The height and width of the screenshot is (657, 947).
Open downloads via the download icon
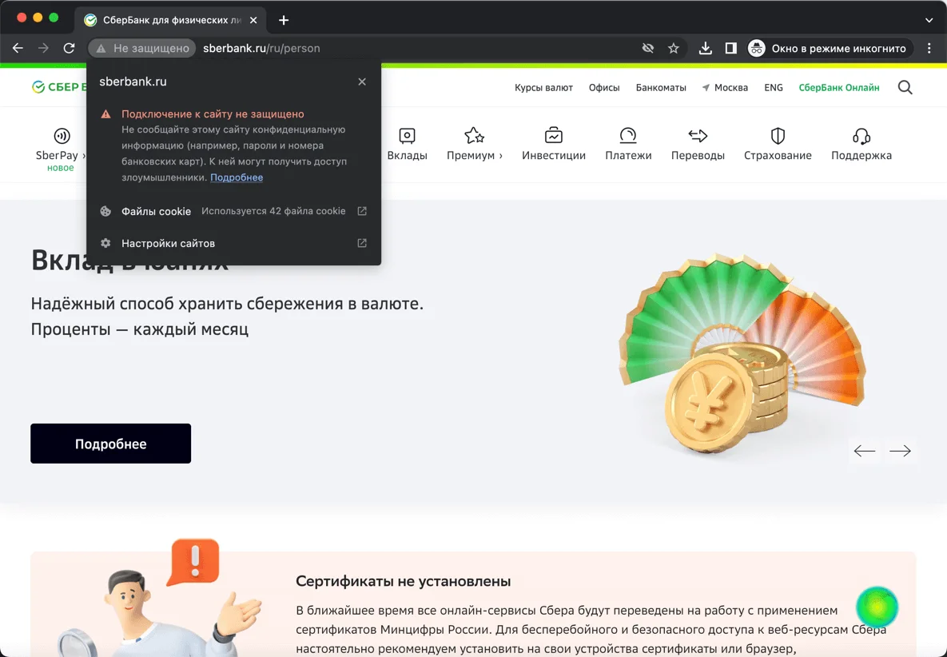(x=705, y=48)
